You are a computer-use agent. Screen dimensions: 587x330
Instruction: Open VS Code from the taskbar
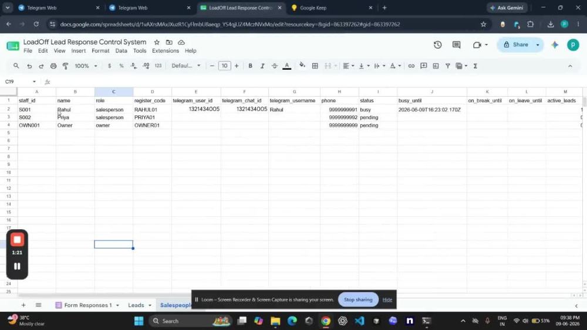pos(359,321)
